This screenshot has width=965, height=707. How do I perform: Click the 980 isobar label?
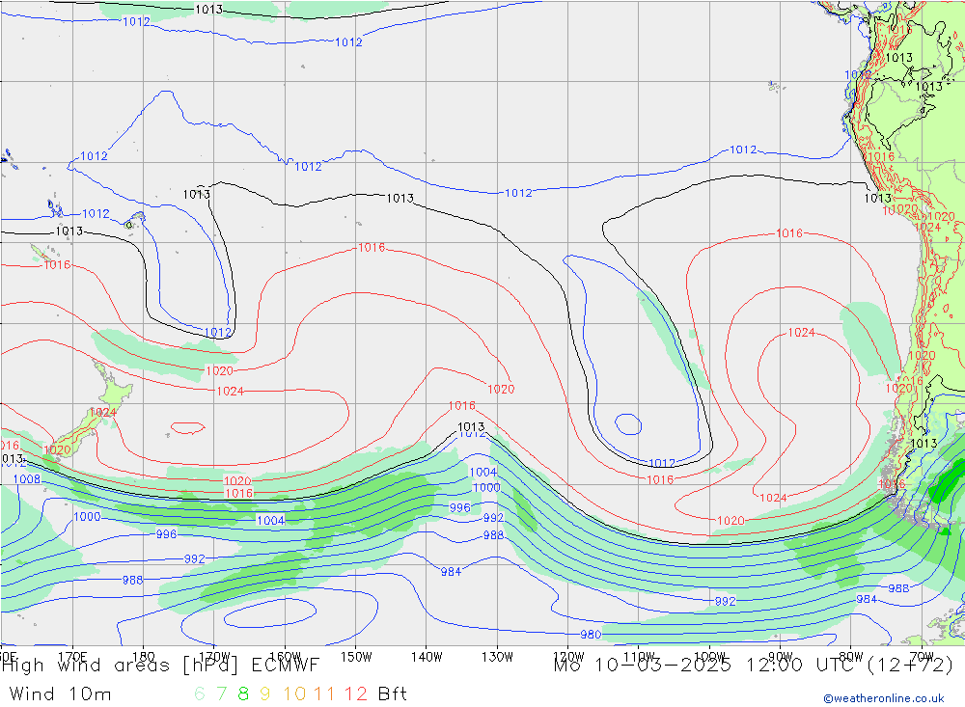(x=591, y=635)
